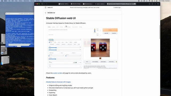Open the Help menu

(42, 1)
